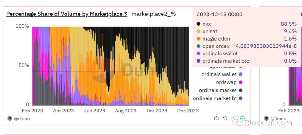Click the Dec 2023 axis label
Viewport: 302px width, 135px height.
188,111
